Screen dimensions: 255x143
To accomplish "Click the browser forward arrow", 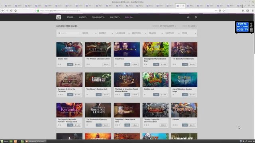I will click(7, 11).
